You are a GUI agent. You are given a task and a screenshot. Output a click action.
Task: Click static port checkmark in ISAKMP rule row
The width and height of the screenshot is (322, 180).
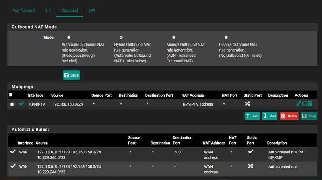(x=250, y=152)
